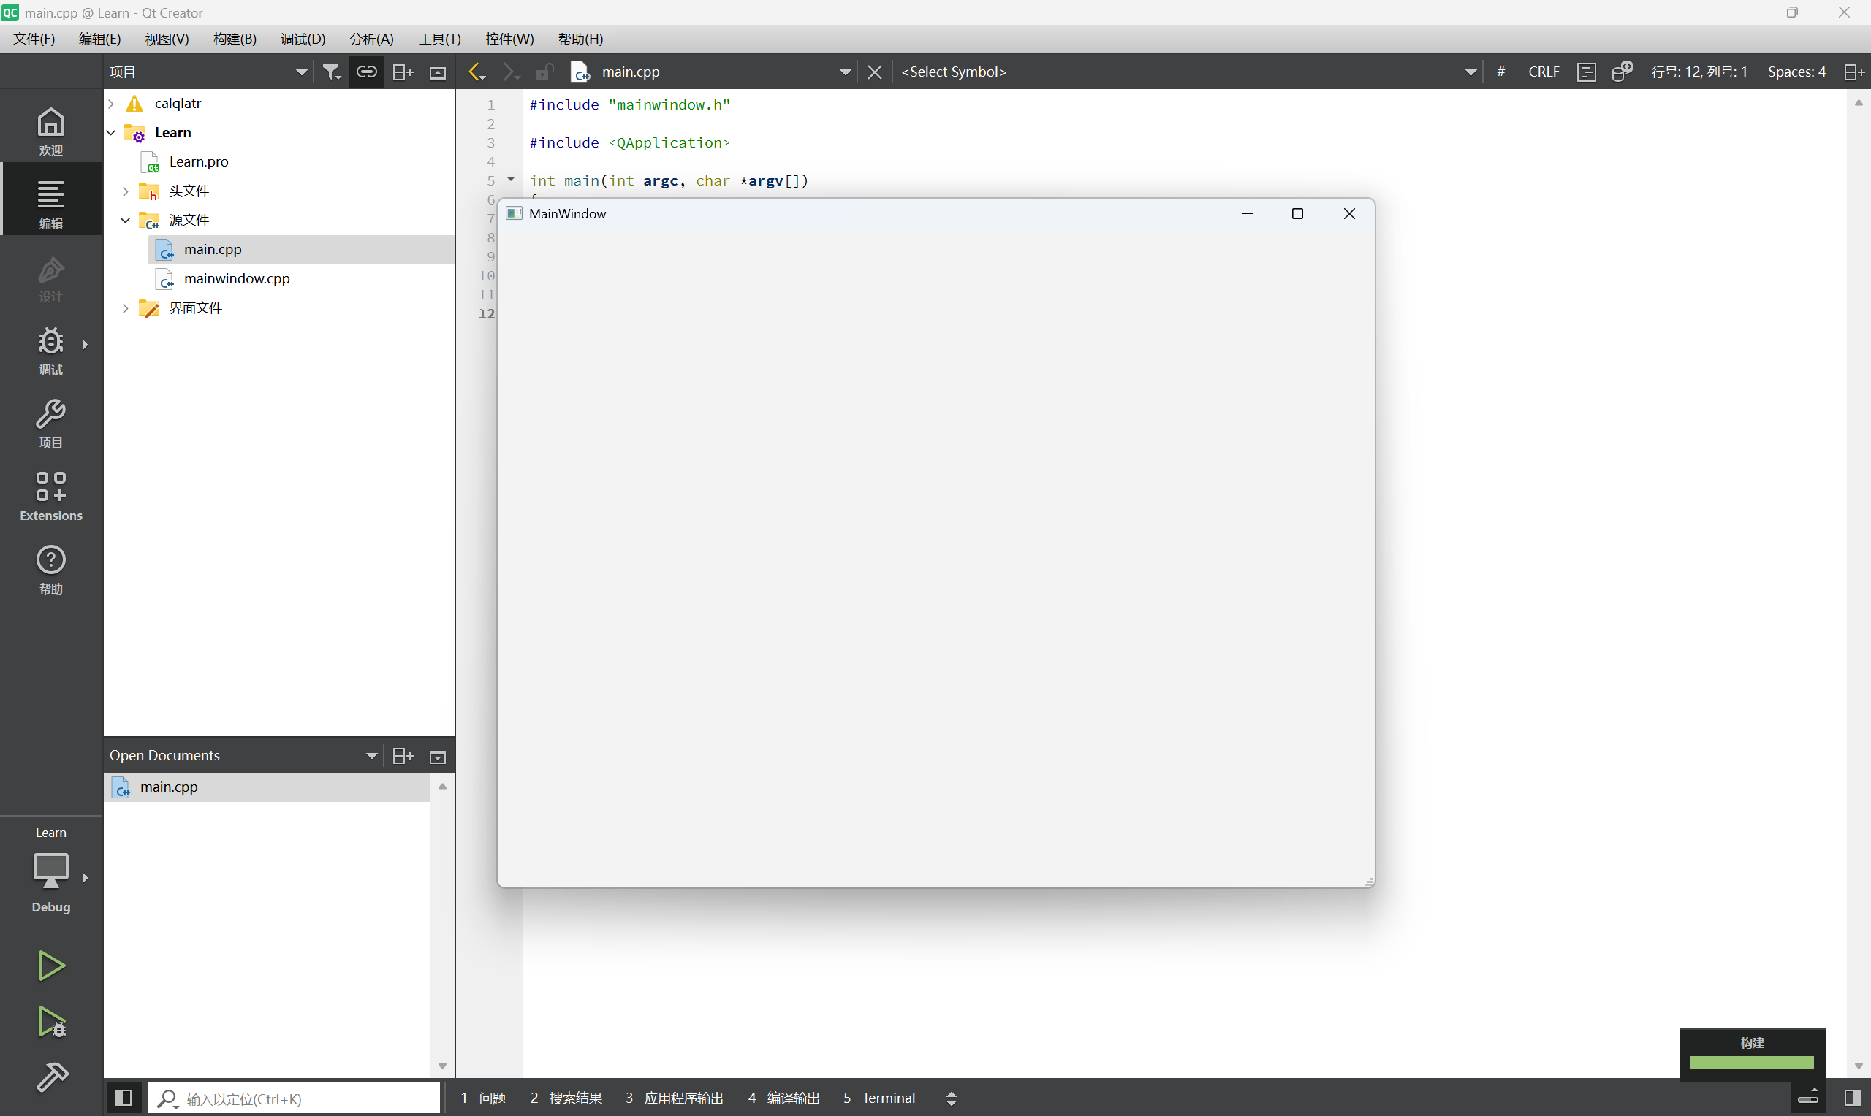Toggle synchronize with editor link icon
Screen dimensions: 1871x1116
coord(366,72)
